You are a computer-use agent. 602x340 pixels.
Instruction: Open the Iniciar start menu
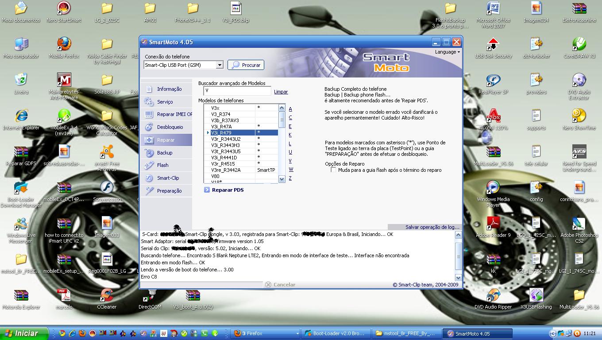(x=24, y=333)
